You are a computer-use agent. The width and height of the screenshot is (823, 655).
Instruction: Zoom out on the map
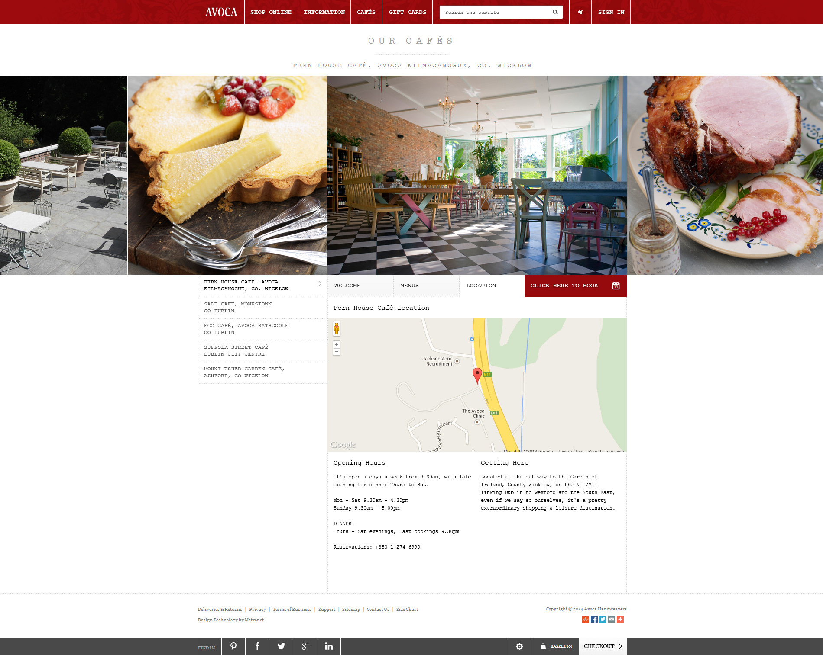pyautogui.click(x=337, y=352)
